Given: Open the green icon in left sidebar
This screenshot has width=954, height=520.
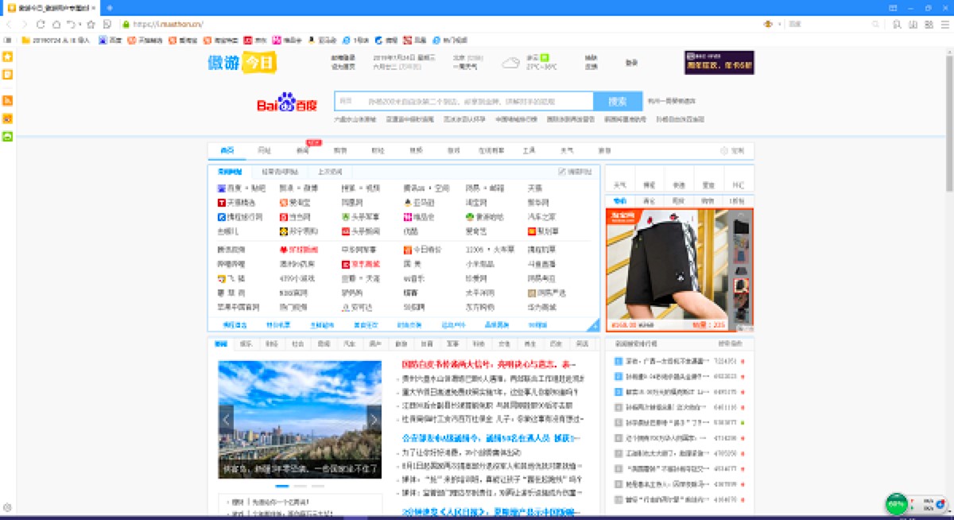Looking at the screenshot, I should coord(7,136).
